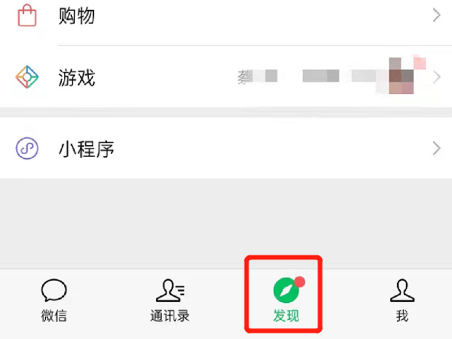Tap the blurred avatar thumbnail in 游戏 row
This screenshot has height=339, width=452.
tap(401, 76)
